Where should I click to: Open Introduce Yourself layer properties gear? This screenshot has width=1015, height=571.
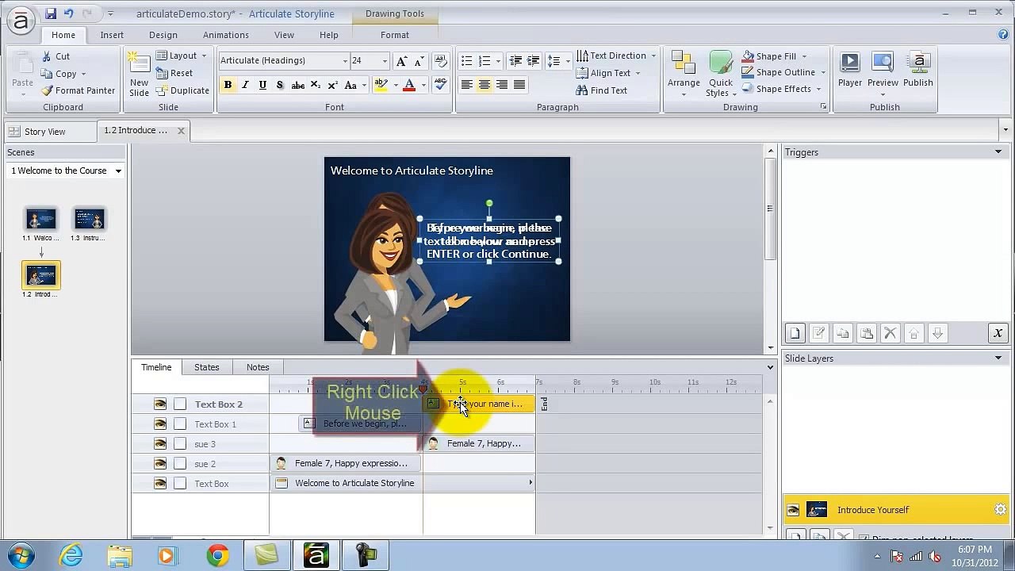(x=1000, y=510)
